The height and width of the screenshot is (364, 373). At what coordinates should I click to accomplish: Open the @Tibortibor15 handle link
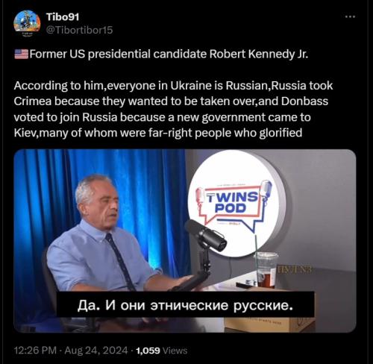[80, 30]
